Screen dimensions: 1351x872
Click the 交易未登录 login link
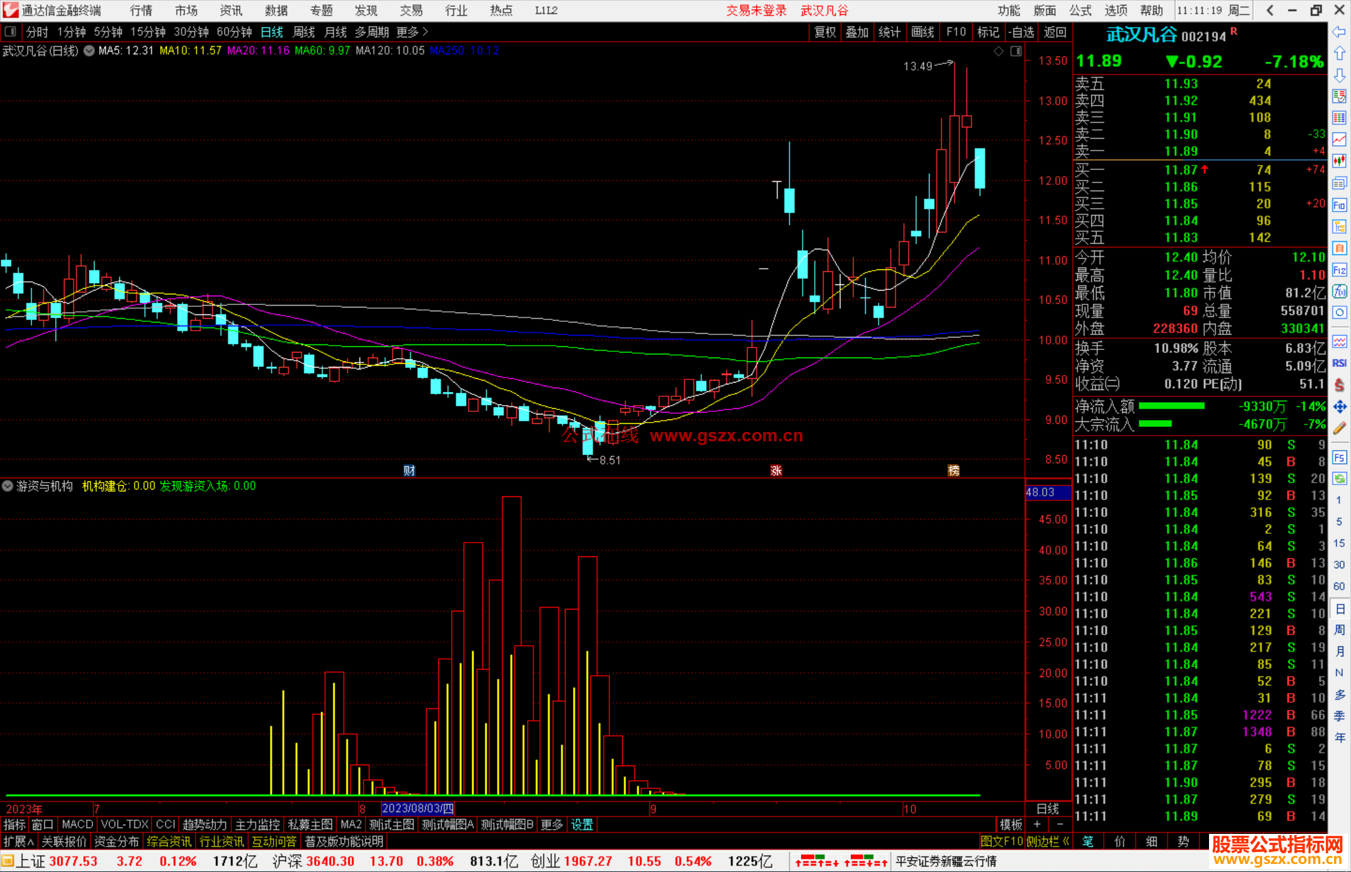[x=756, y=11]
